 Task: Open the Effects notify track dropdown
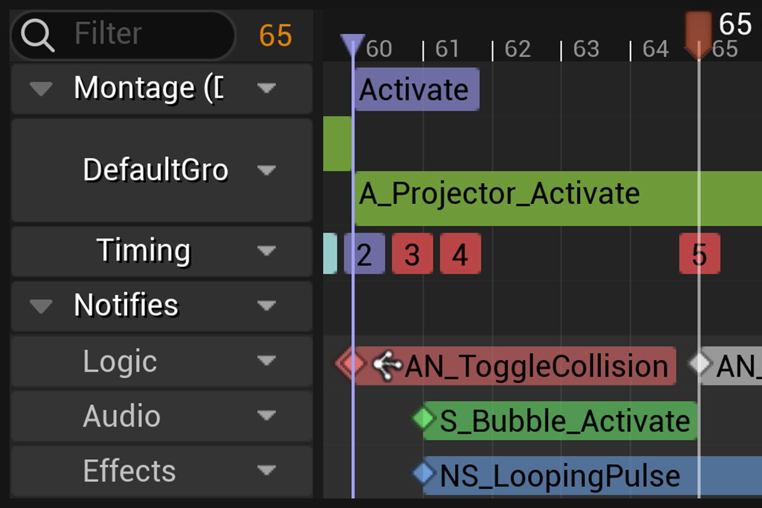click(267, 471)
